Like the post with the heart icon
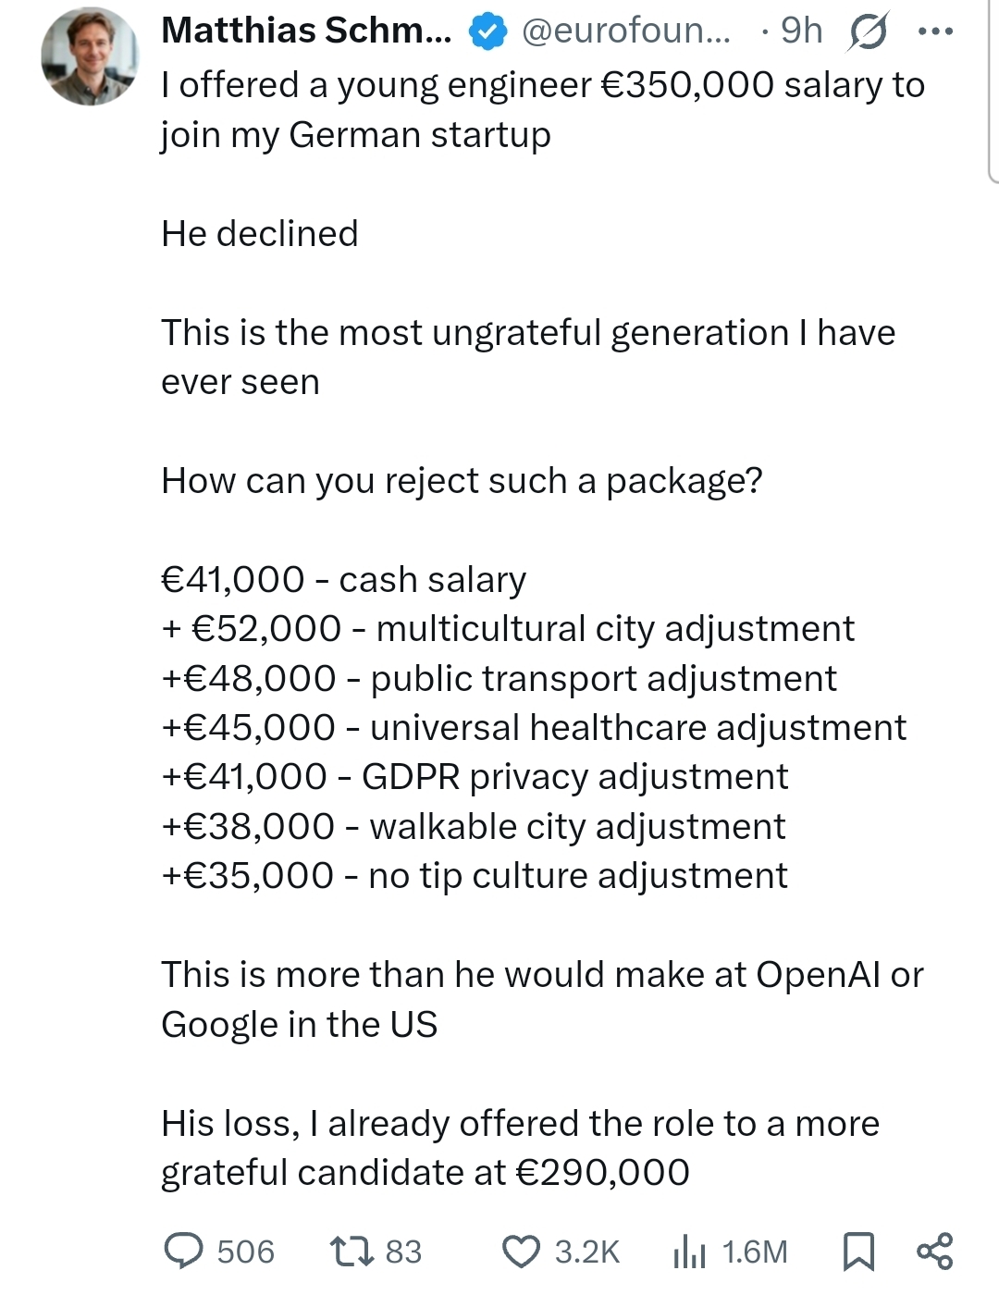999x1295 pixels. (521, 1252)
